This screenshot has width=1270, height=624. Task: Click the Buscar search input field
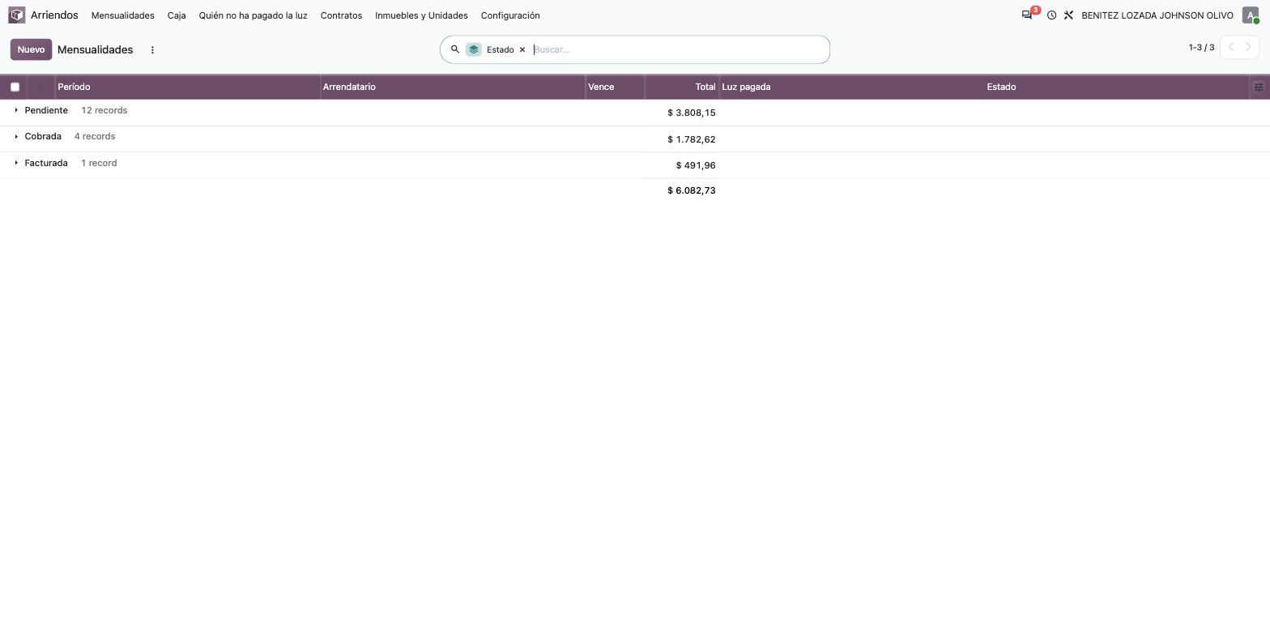click(678, 49)
